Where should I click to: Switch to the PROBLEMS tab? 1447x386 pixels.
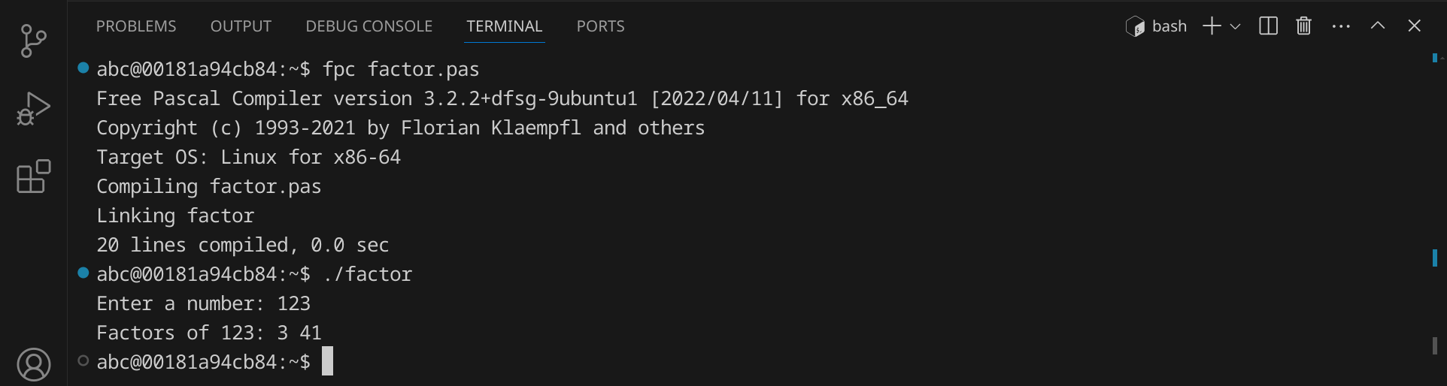(136, 26)
